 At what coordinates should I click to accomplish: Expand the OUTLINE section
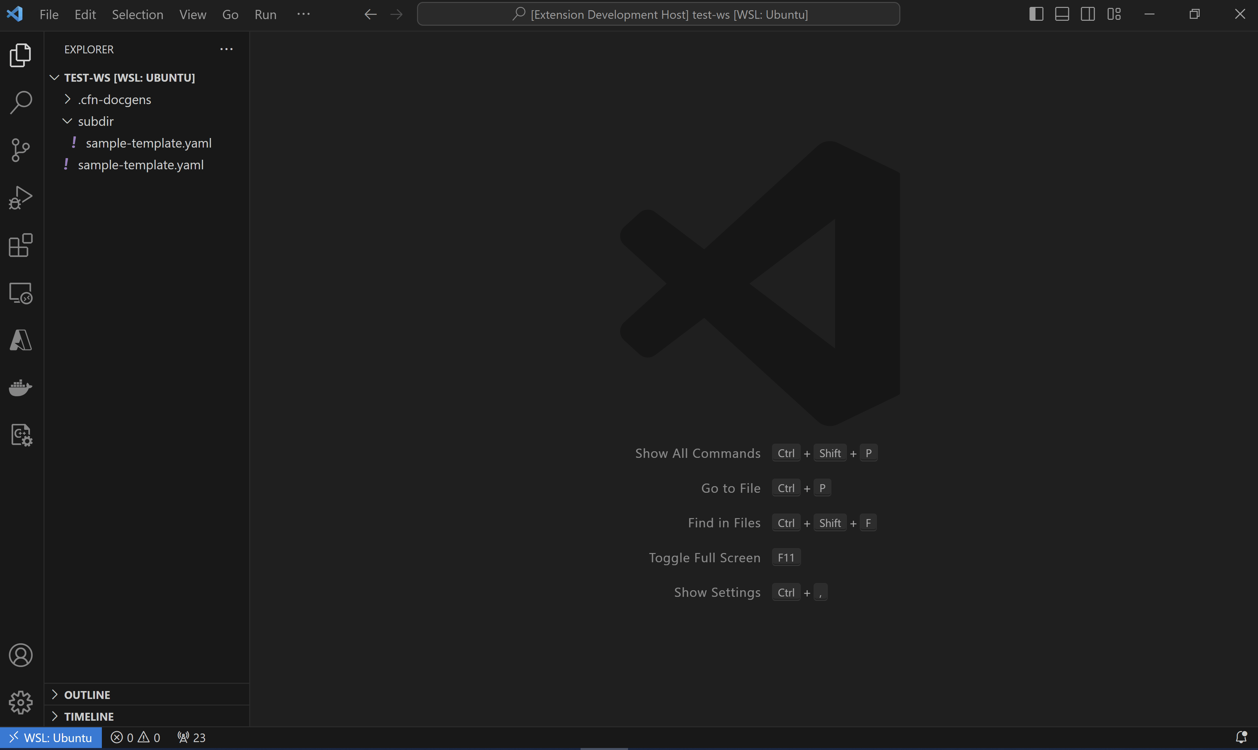click(87, 694)
